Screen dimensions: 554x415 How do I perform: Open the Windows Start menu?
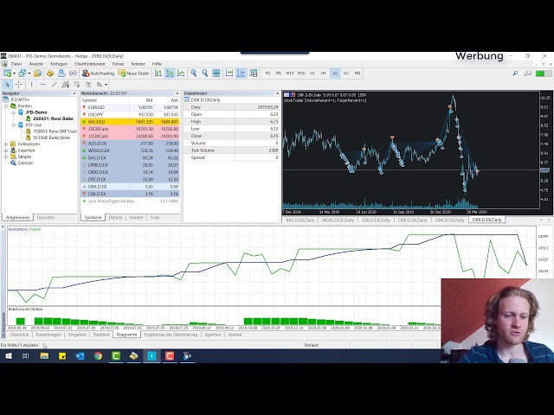pos(9,355)
